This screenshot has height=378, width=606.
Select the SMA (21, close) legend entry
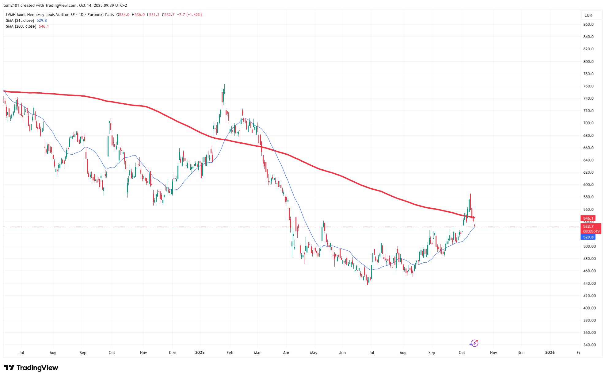point(20,21)
